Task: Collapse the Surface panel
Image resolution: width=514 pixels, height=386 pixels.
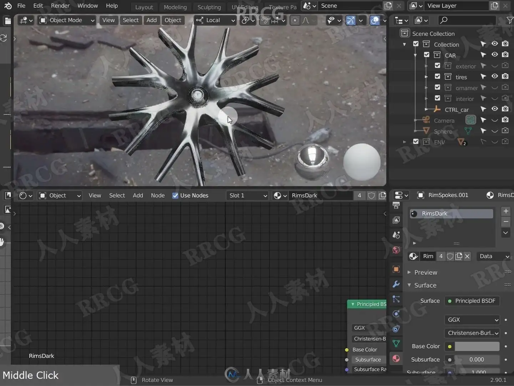Action: [425, 285]
